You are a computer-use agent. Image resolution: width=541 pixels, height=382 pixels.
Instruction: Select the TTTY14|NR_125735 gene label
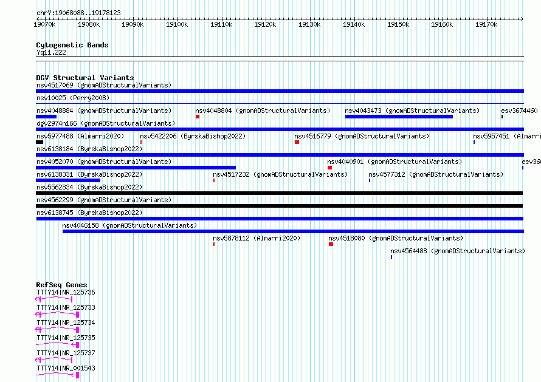tap(66, 338)
